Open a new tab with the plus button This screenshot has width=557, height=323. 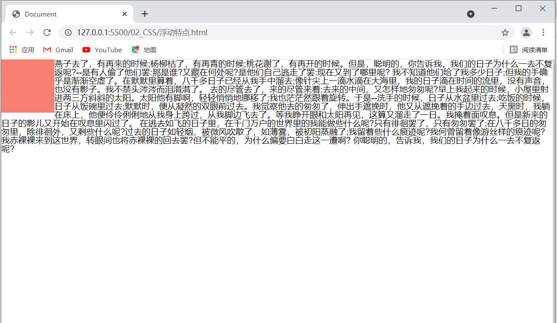click(145, 14)
